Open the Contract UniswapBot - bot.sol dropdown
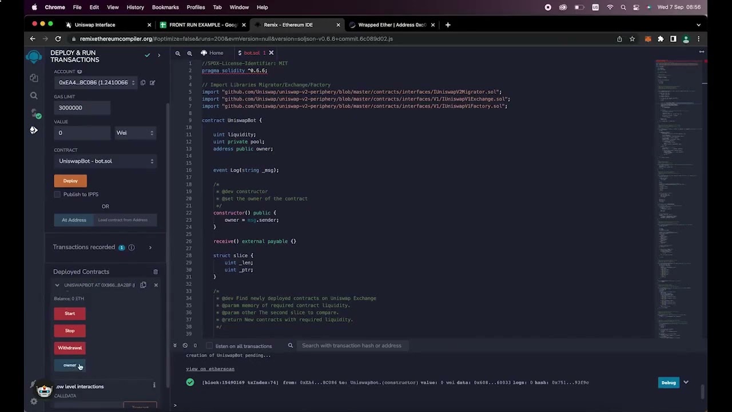 pos(105,161)
